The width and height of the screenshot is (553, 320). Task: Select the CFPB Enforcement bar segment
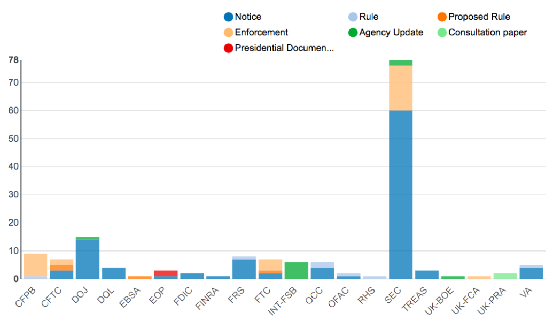click(35, 265)
